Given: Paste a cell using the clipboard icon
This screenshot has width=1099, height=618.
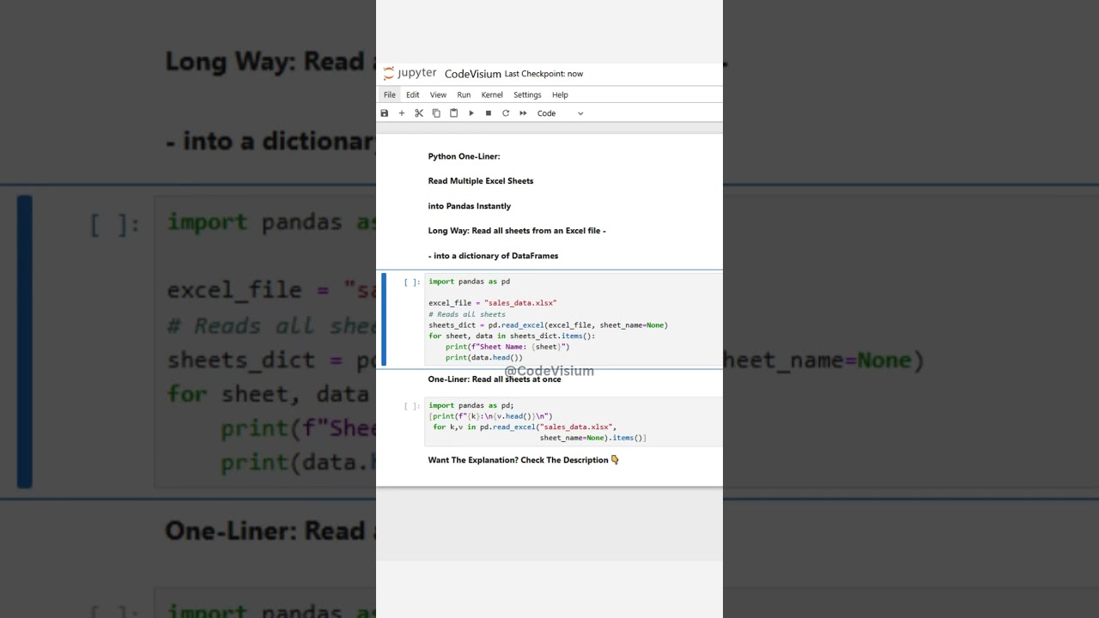Looking at the screenshot, I should tap(453, 113).
